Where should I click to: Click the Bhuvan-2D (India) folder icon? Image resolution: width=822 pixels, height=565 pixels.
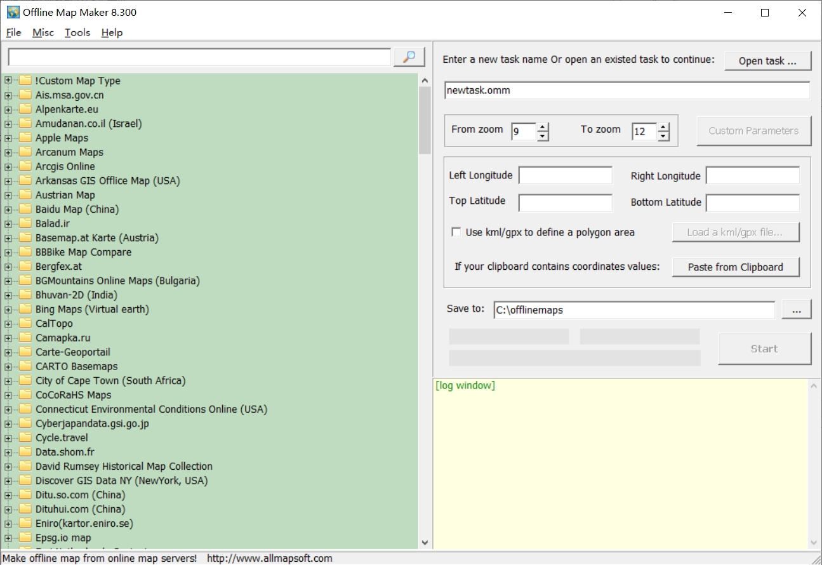coord(25,295)
